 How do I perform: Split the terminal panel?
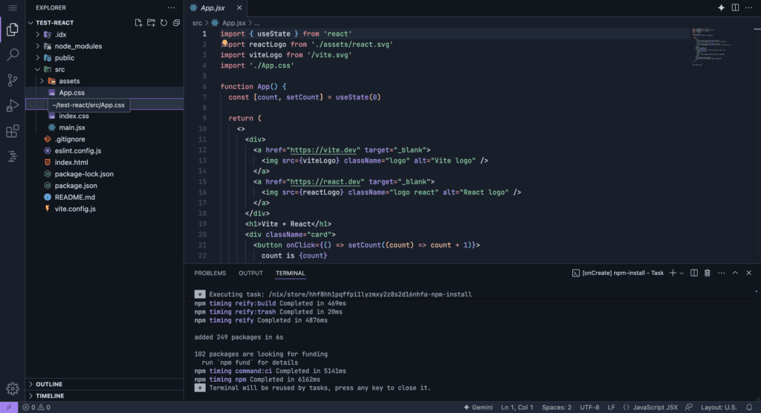tap(694, 273)
